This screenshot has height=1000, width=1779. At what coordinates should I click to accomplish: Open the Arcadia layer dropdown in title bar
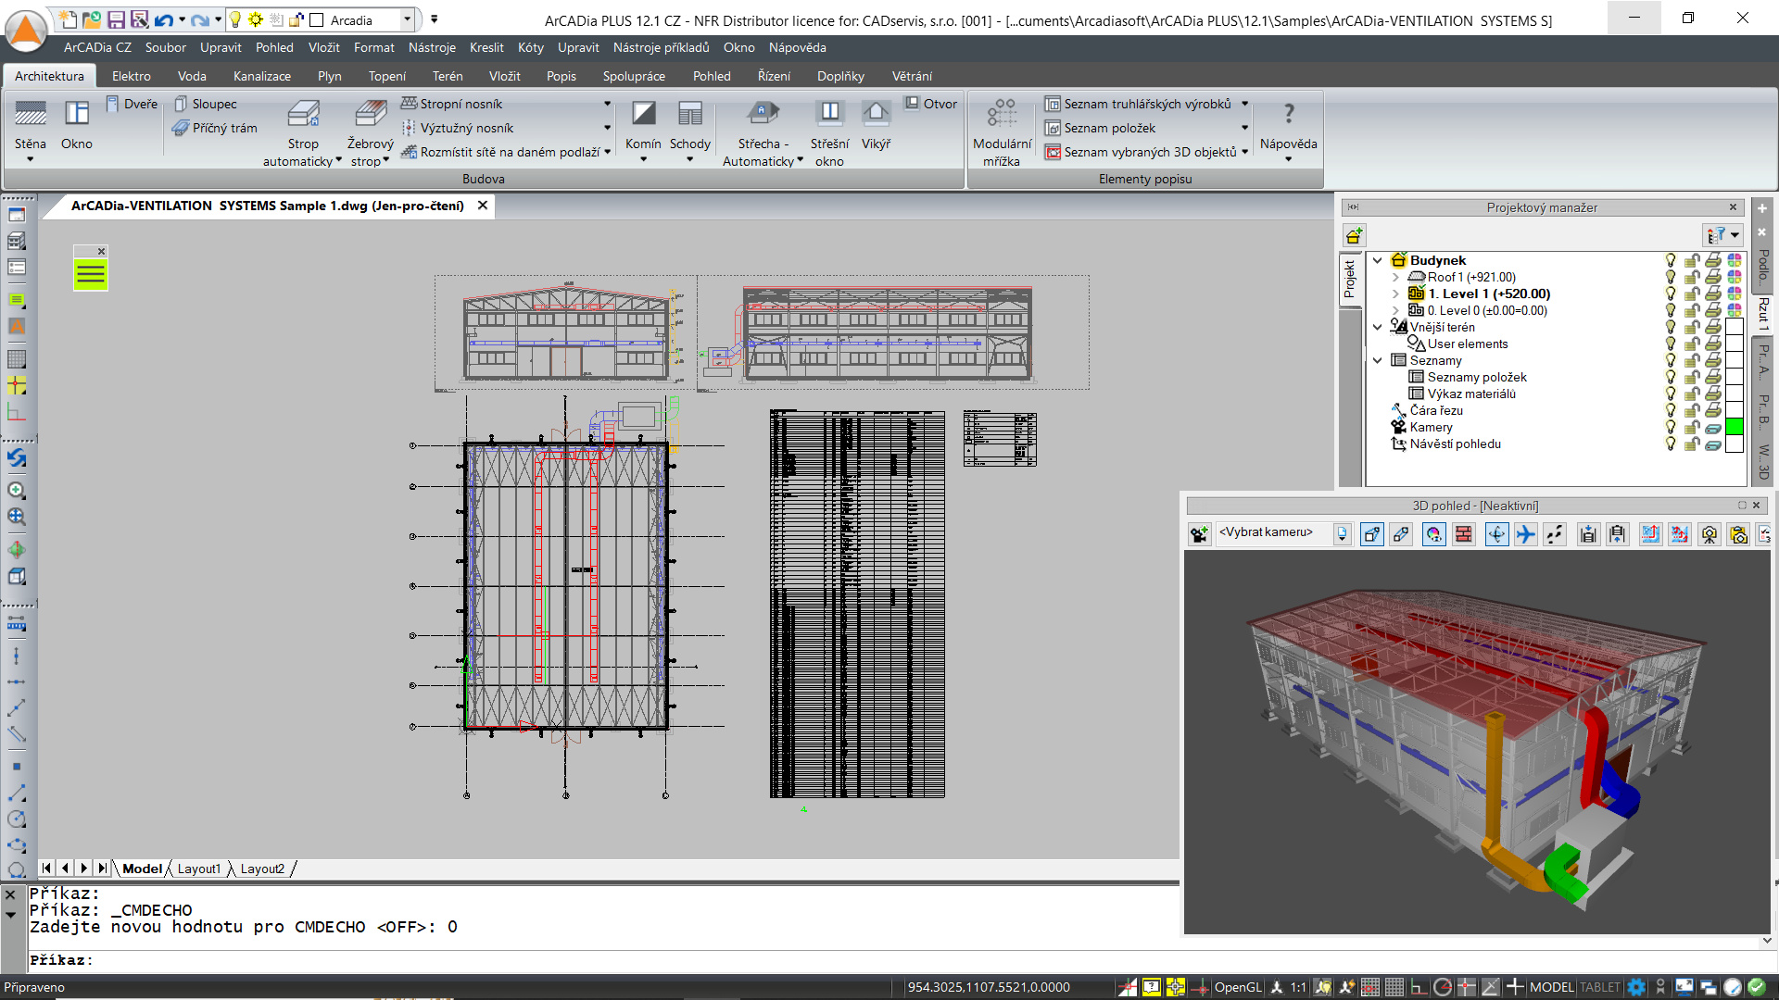(406, 19)
